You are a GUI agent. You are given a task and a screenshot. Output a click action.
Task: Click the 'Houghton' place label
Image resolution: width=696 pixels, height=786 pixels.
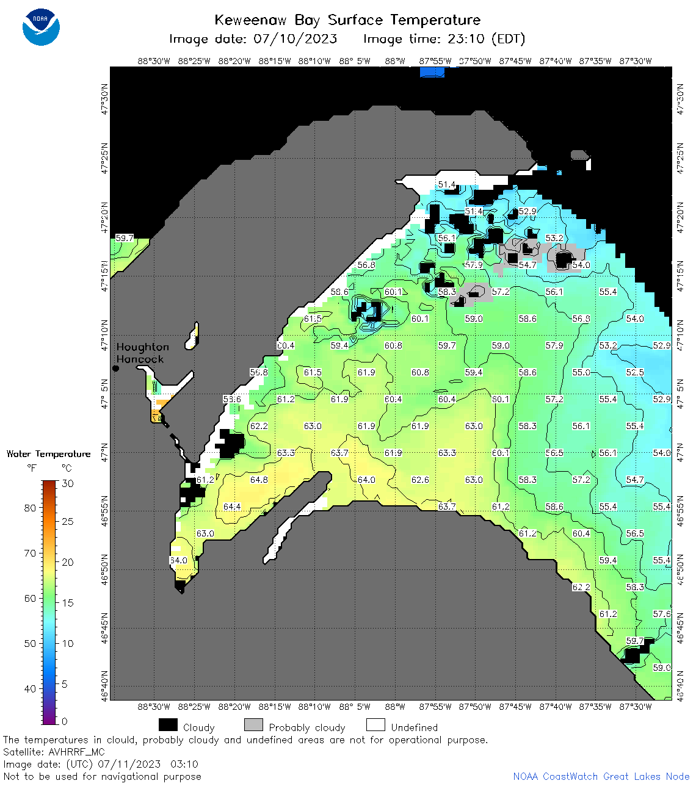(x=142, y=347)
